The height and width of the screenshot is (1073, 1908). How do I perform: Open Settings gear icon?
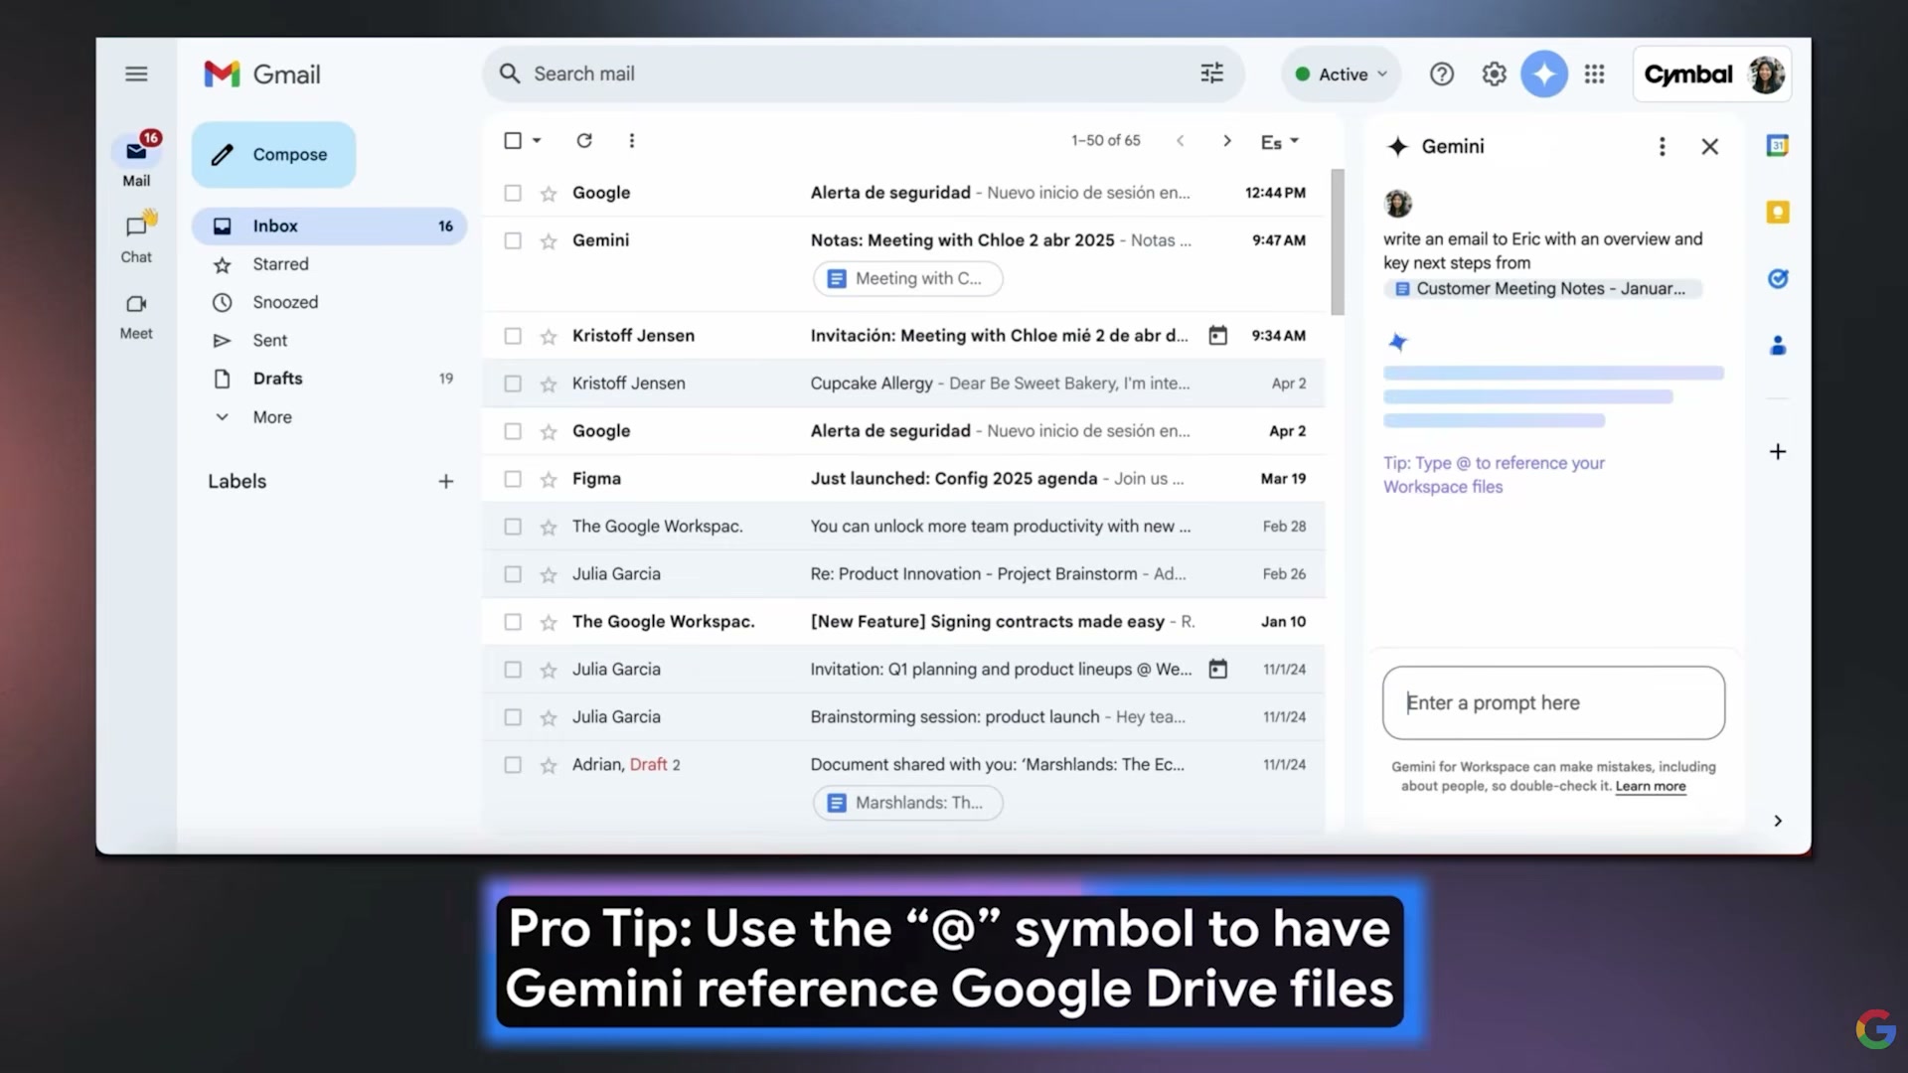[1494, 75]
